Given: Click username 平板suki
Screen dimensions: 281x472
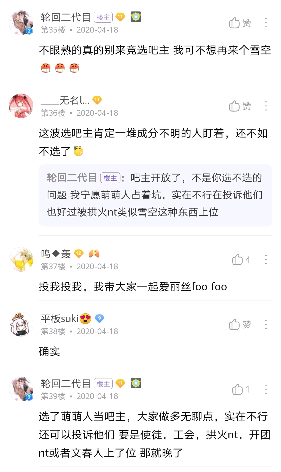Looking at the screenshot, I should [x=60, y=318].
